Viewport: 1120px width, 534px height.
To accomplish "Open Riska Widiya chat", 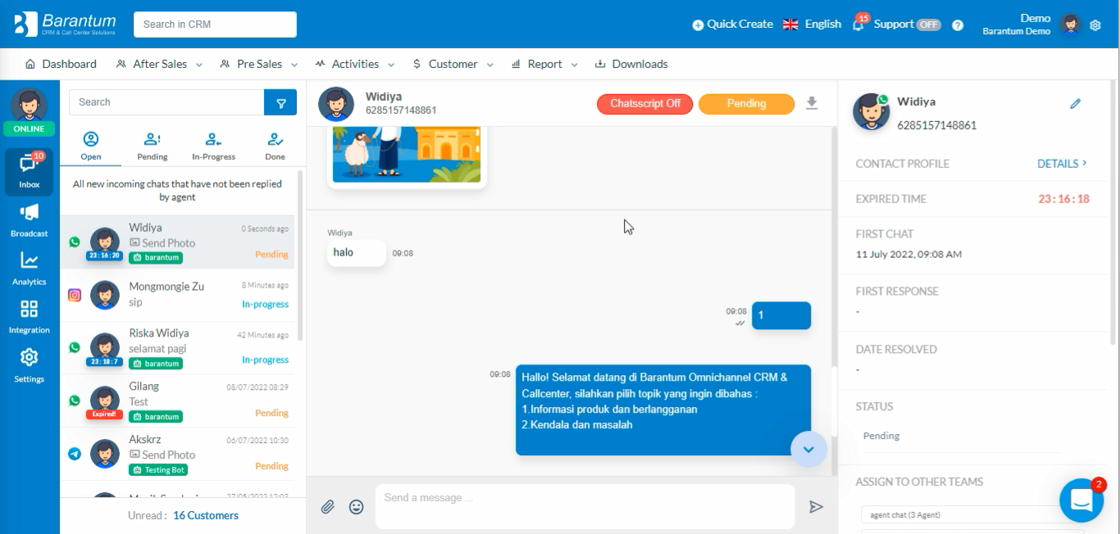I will tap(178, 348).
